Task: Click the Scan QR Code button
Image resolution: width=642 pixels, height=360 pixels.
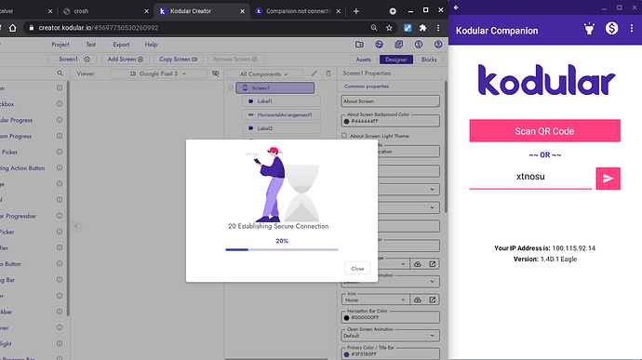Action: click(x=544, y=131)
